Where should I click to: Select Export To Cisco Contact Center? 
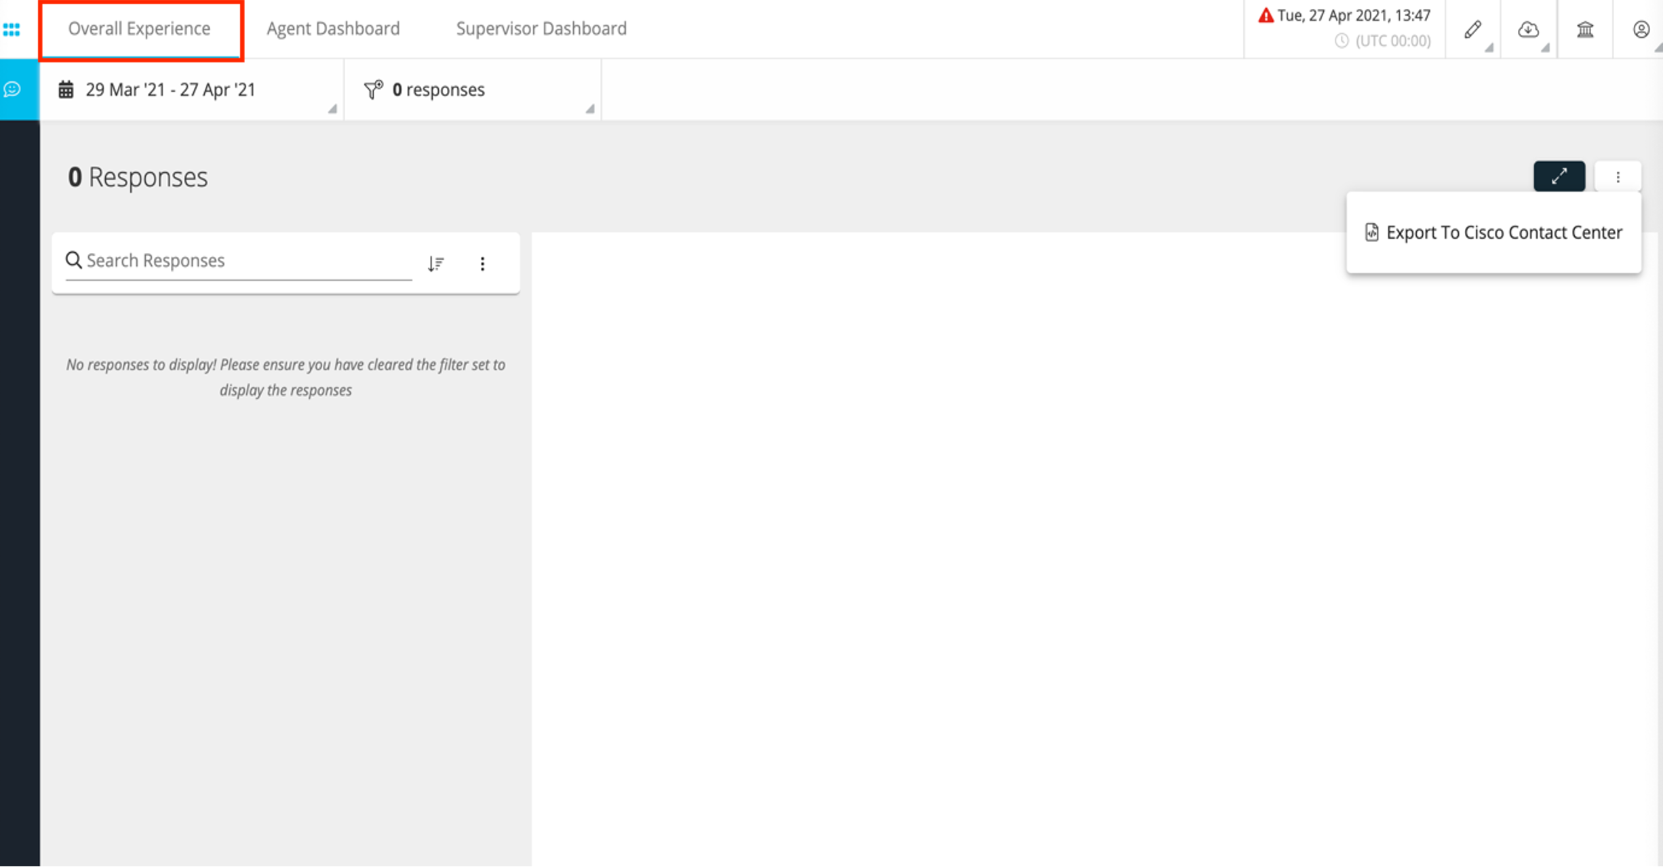(x=1493, y=233)
